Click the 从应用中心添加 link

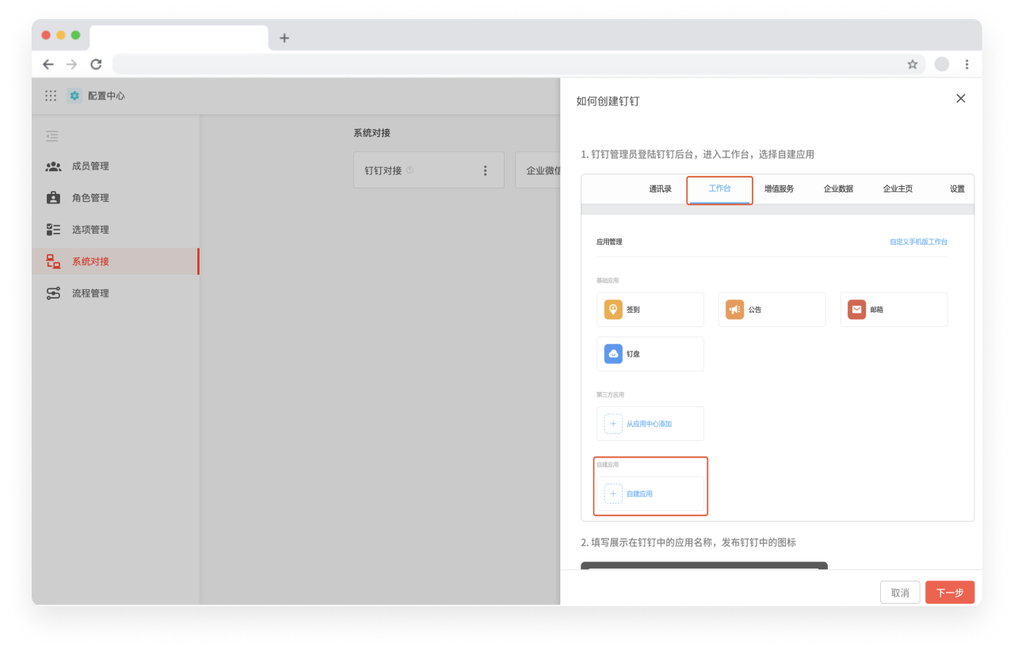(x=649, y=424)
